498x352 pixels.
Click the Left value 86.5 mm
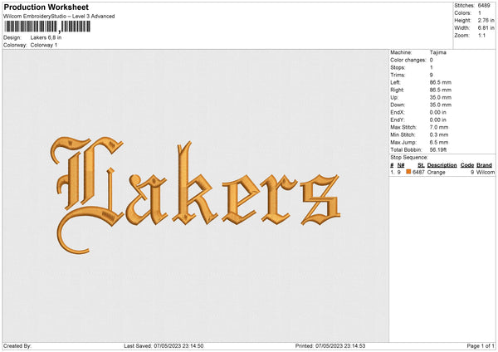[441, 82]
